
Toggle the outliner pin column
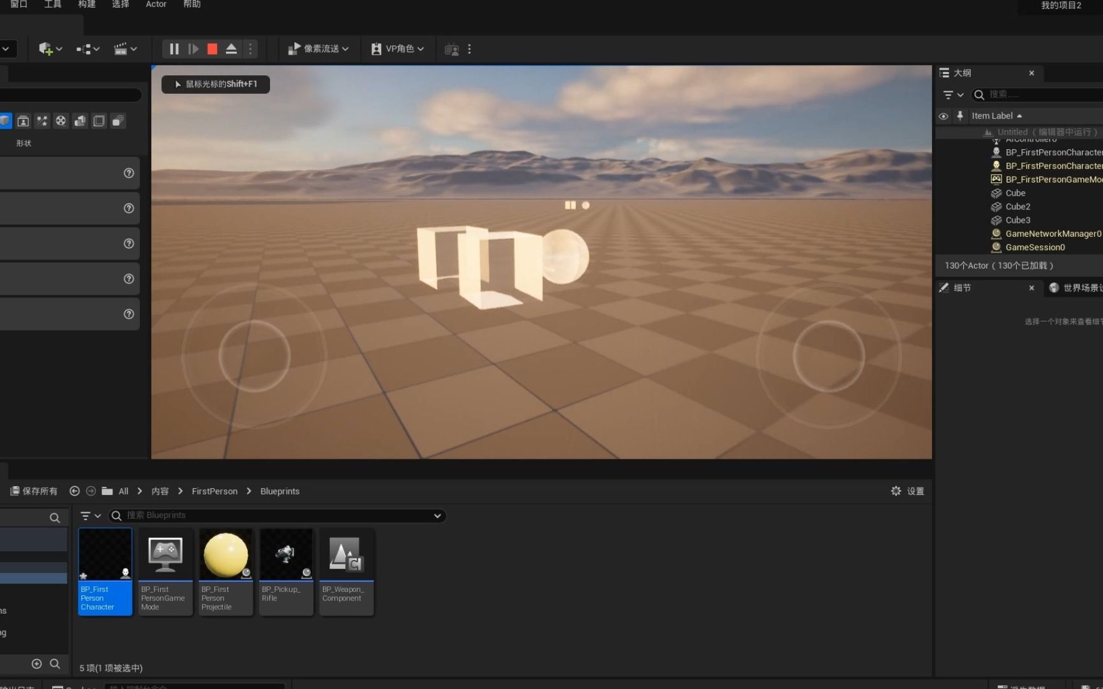[960, 116]
